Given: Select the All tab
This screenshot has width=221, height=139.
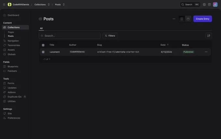Looking at the screenshot, I should click(x=41, y=28).
